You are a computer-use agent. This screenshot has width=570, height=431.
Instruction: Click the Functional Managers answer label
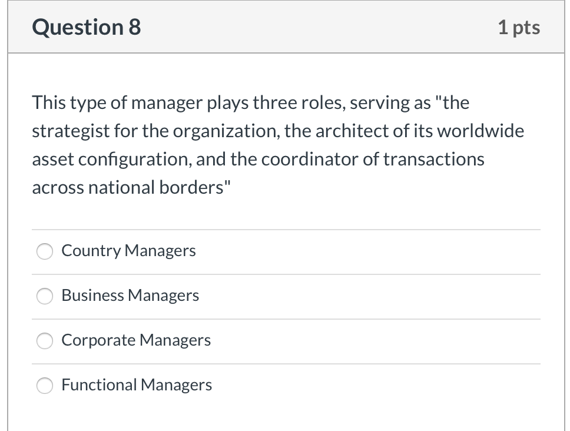[x=137, y=385]
